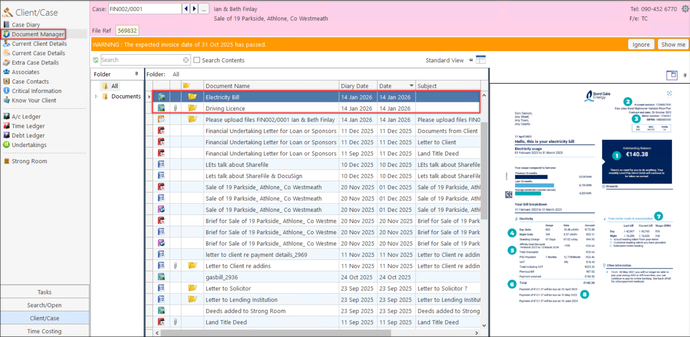The width and height of the screenshot is (690, 337).
Task: Click the Date column sort arrow
Action: [411, 86]
